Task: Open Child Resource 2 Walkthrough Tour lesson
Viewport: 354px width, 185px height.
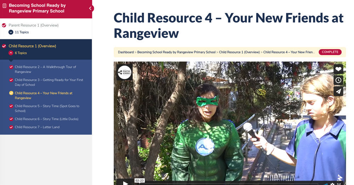Action: point(45,69)
